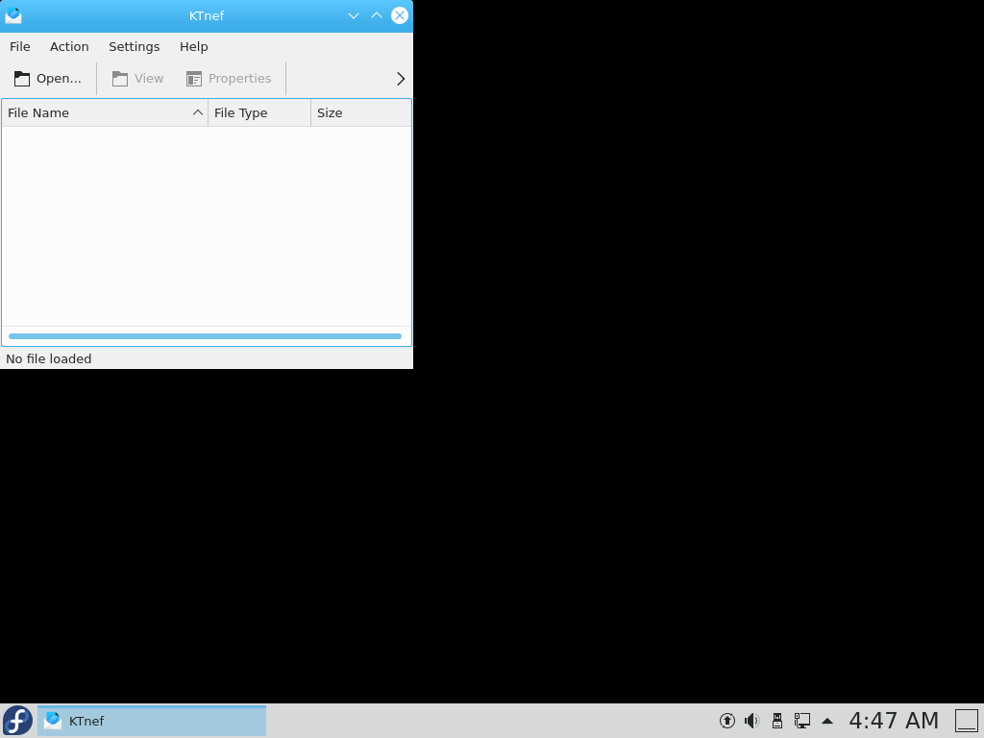The width and height of the screenshot is (984, 738).
Task: Click the Properties toolbar button
Action: 229,79
